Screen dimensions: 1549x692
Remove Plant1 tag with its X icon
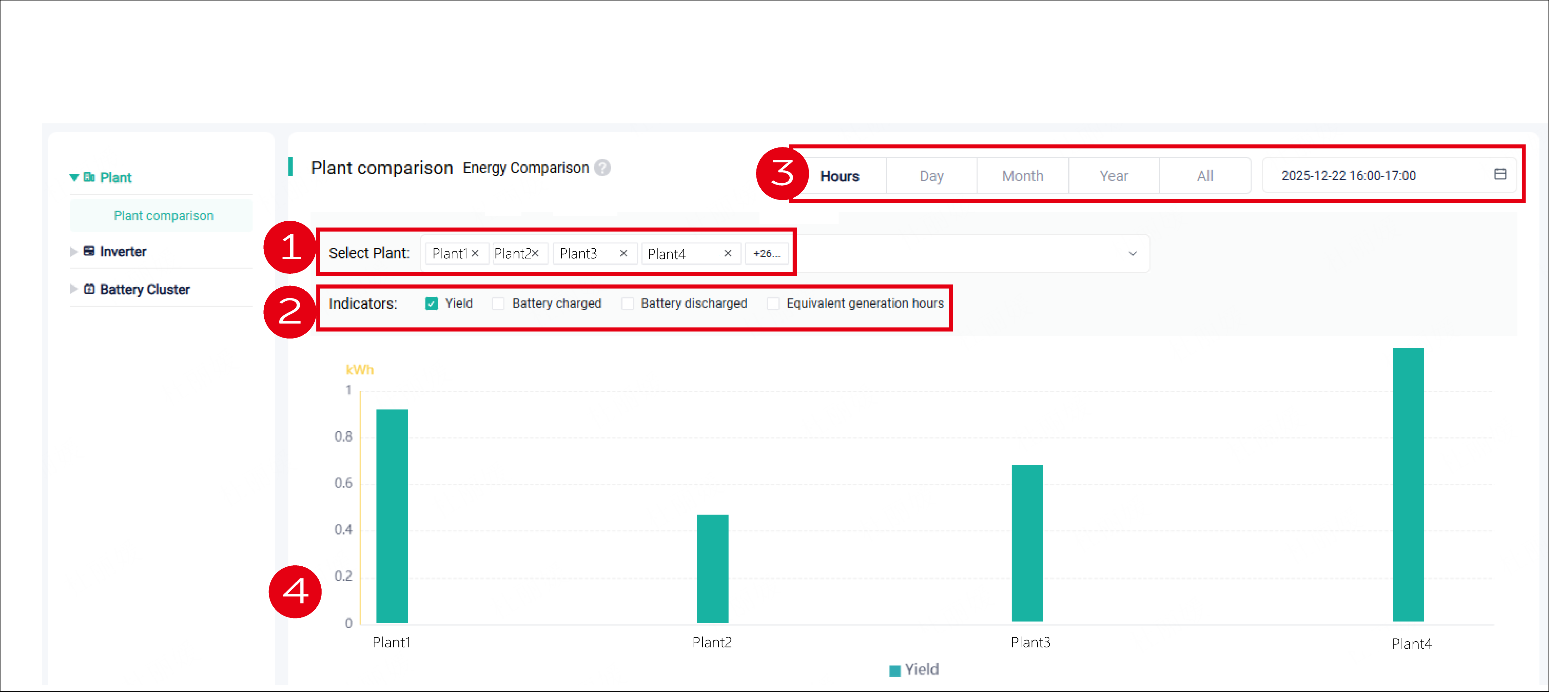click(x=475, y=253)
